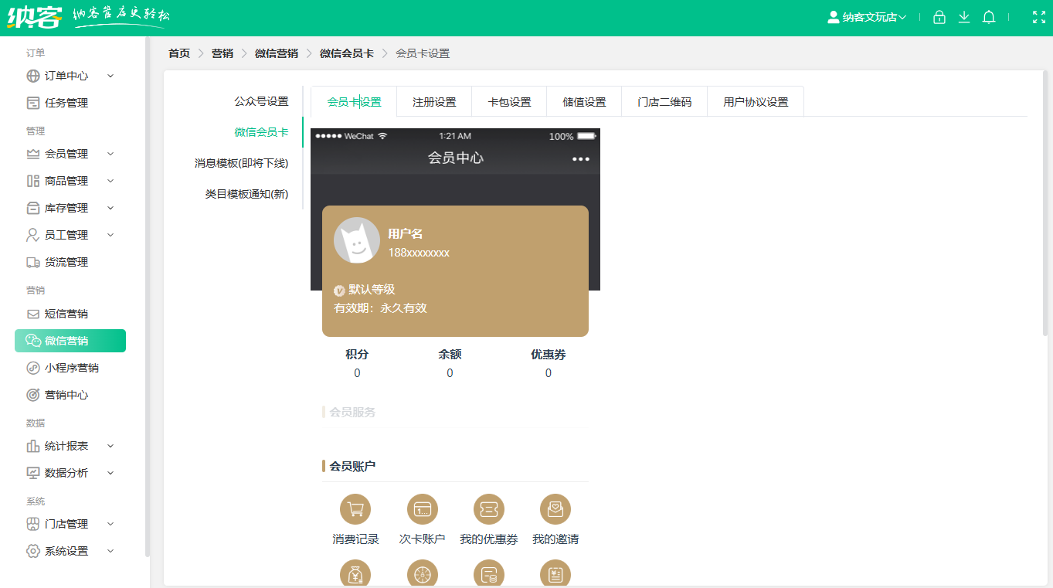点击顶部的锁定图标
The width and height of the screenshot is (1053, 588).
tap(939, 16)
